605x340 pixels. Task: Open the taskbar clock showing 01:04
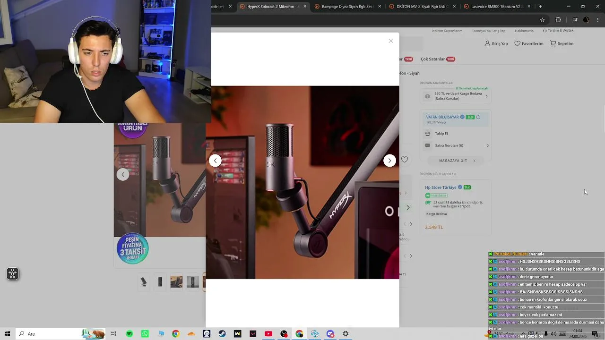tap(578, 333)
